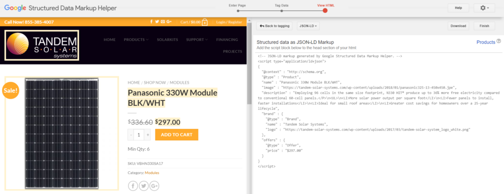Open the Login / Register link
Image resolution: width=504 pixels, height=194 pixels.
coord(229,22)
